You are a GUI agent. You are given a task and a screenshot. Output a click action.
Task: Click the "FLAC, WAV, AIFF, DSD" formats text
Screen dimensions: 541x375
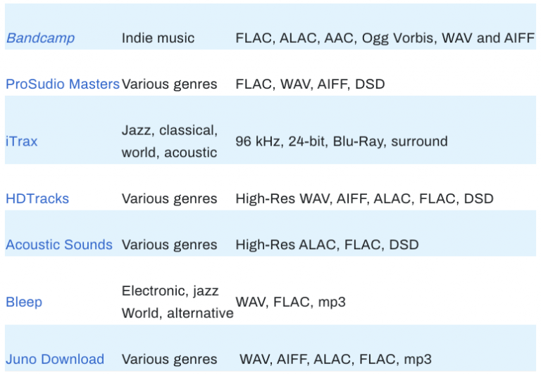[310, 84]
